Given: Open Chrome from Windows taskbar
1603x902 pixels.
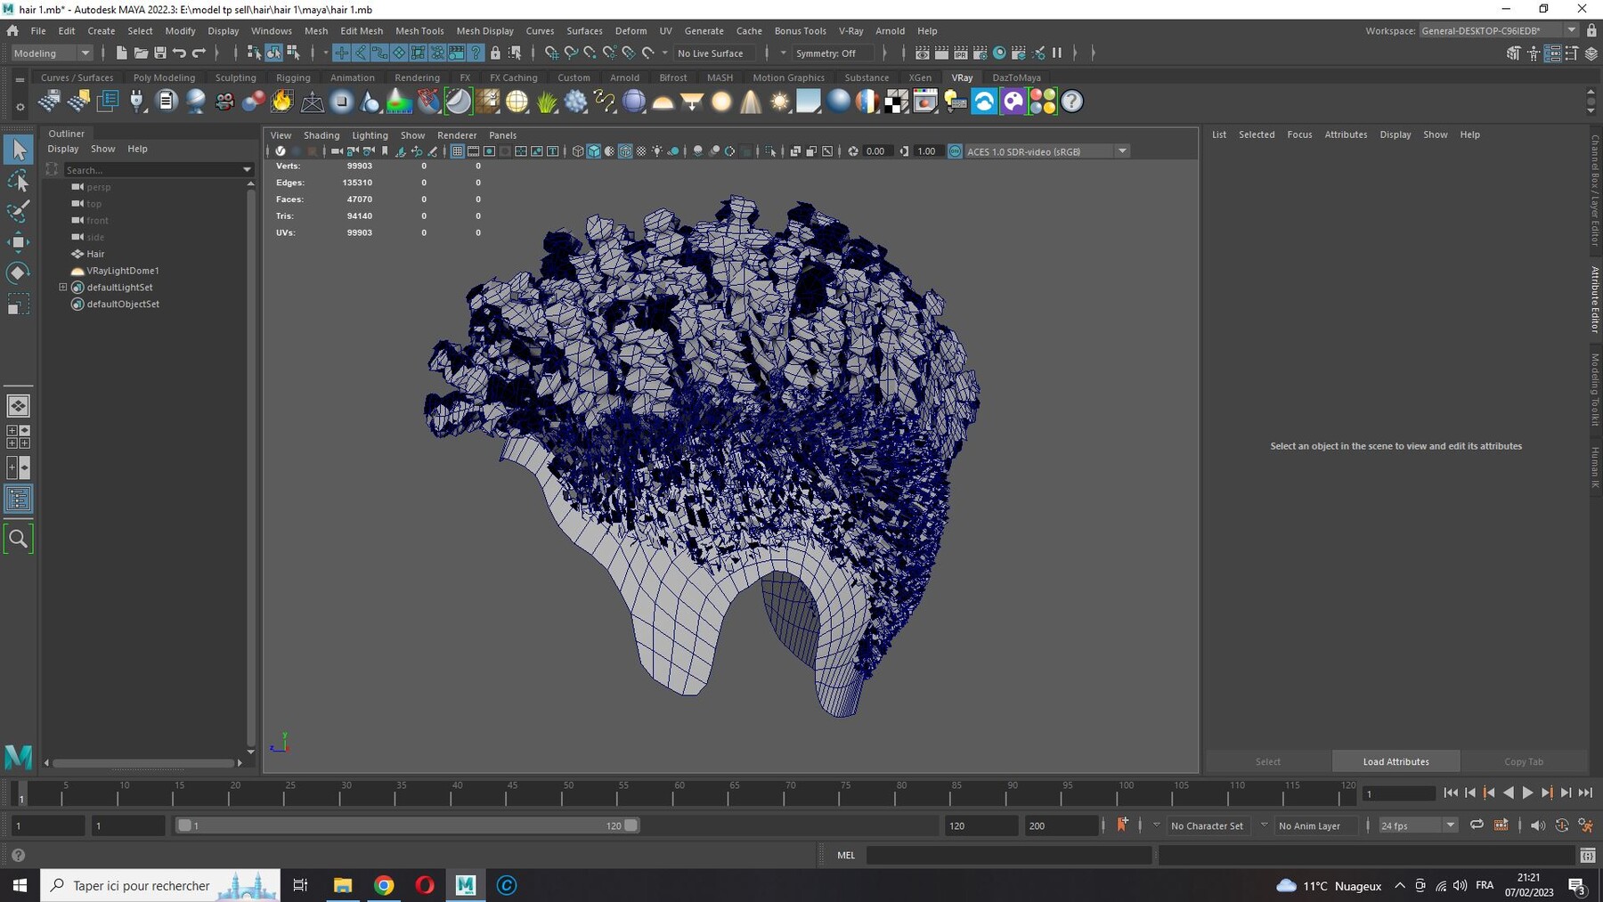Looking at the screenshot, I should point(384,885).
